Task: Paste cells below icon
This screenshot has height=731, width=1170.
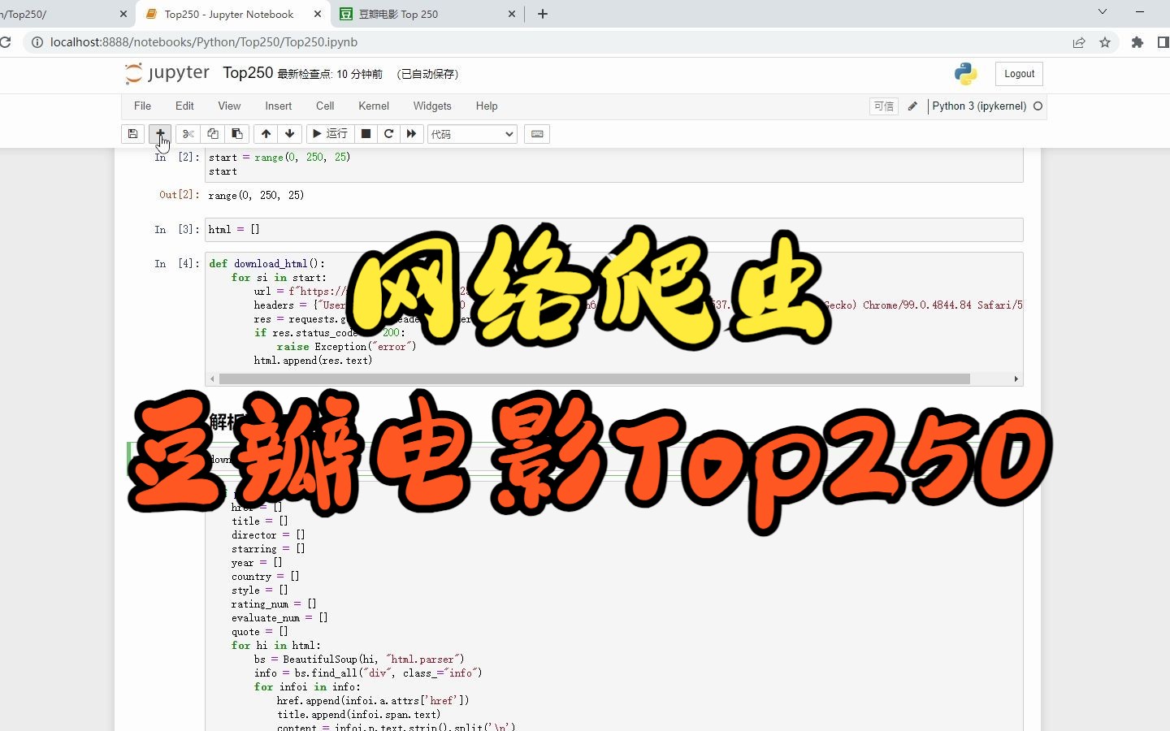Action: 237,134
